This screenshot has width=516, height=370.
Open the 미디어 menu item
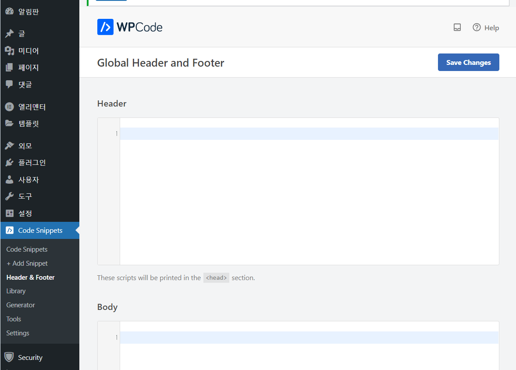coord(40,51)
